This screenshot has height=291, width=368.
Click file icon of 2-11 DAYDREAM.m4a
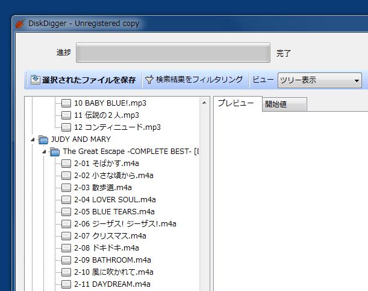(x=66, y=284)
